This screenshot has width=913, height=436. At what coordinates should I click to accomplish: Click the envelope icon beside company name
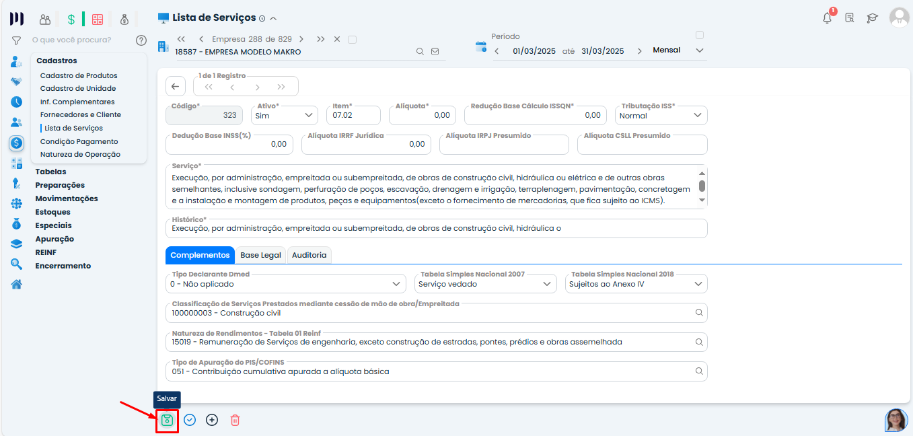point(435,51)
